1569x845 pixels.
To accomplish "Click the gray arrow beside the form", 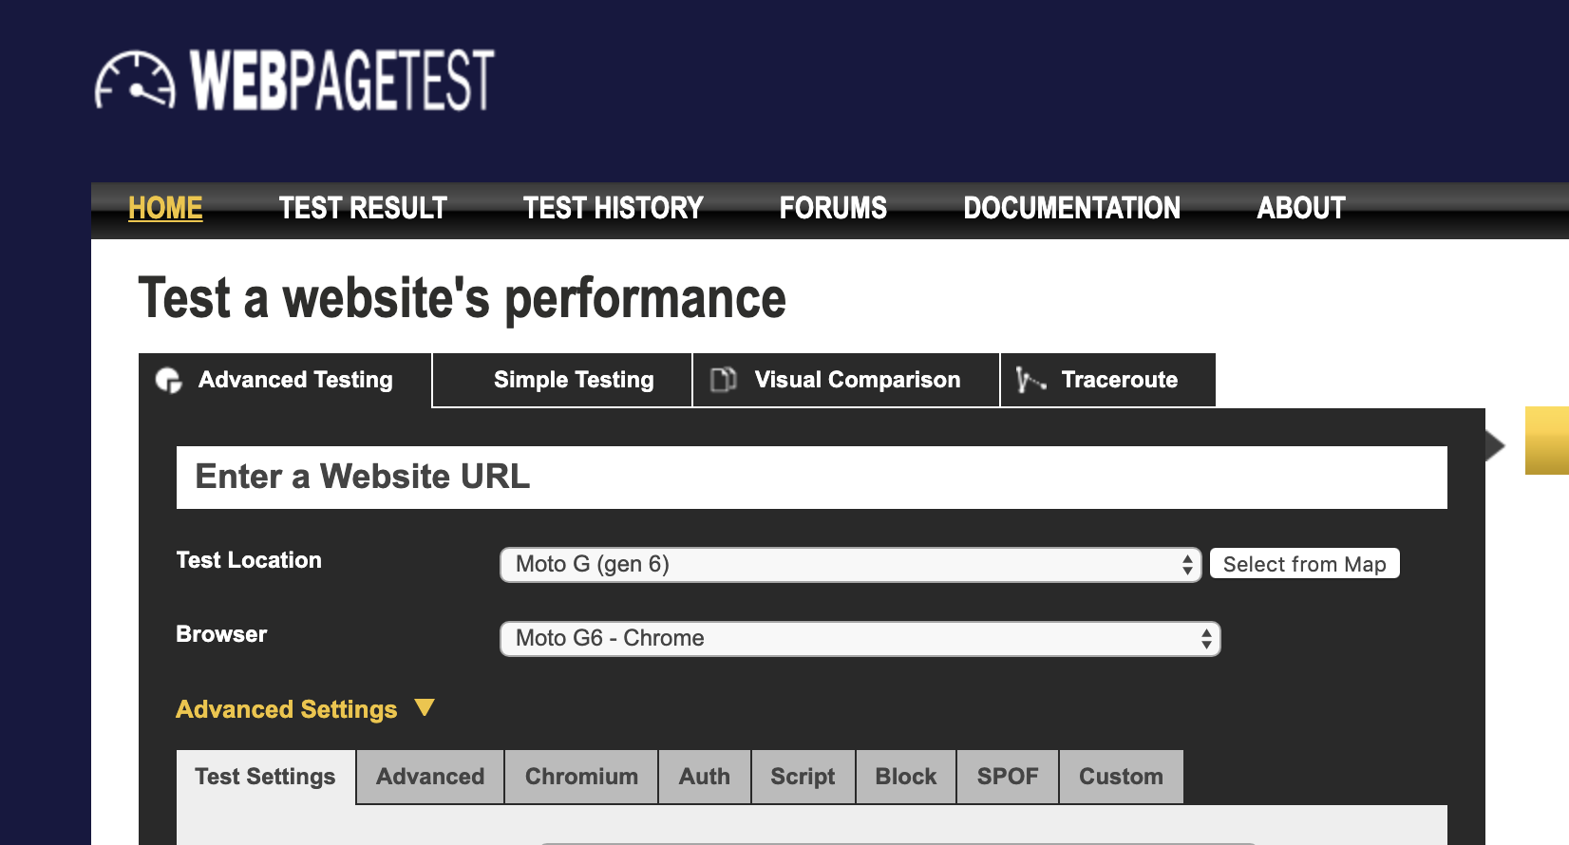I will (x=1495, y=444).
